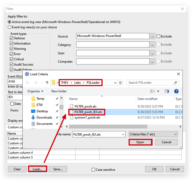
Task: Click the horizontal scrollbar in file list
Action: tap(108, 127)
